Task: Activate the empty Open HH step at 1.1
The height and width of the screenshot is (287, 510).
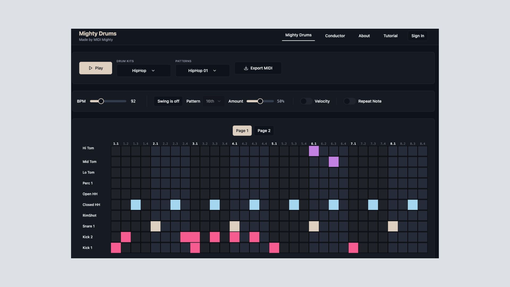Action: click(x=116, y=194)
